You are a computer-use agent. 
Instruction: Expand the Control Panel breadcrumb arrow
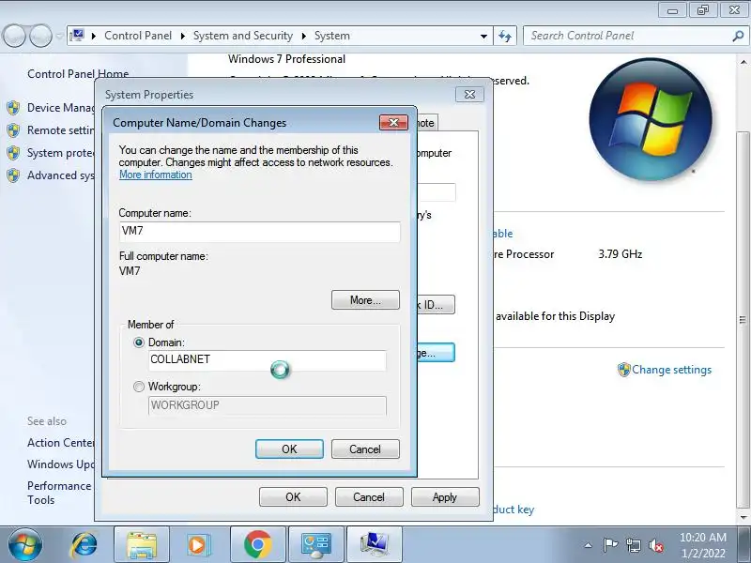[182, 36]
